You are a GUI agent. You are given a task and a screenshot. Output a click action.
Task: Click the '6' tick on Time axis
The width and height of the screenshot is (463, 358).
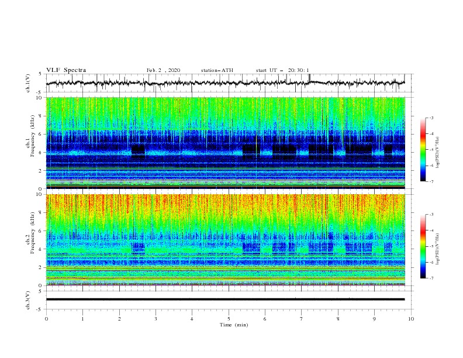click(265, 319)
